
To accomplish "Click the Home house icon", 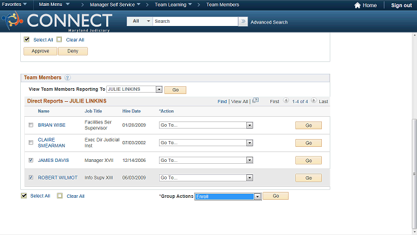I will [358, 5].
